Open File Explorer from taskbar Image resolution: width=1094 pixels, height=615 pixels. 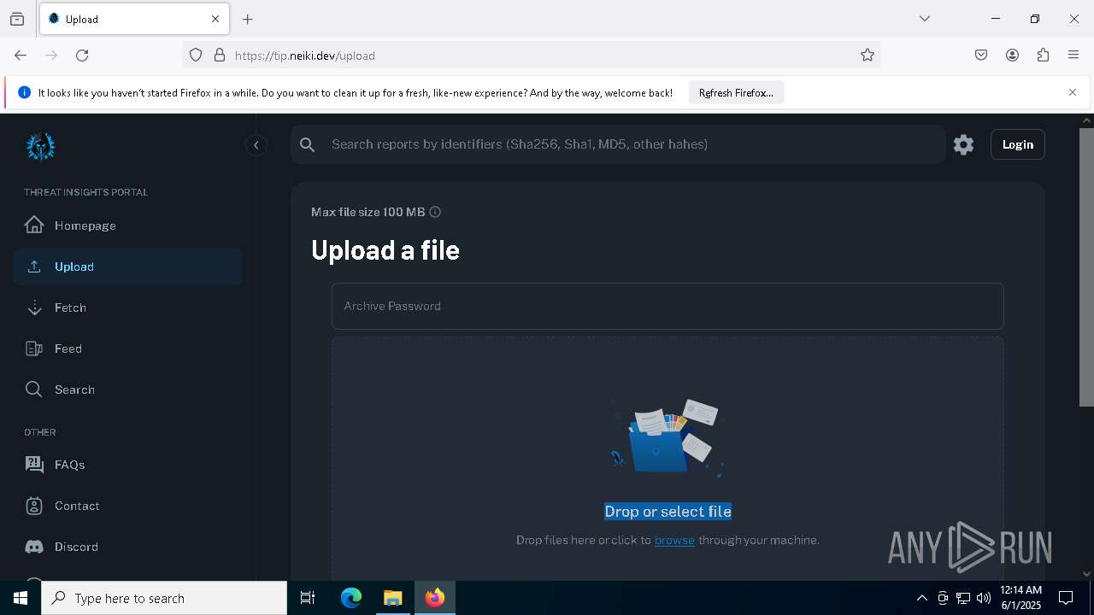click(x=393, y=598)
